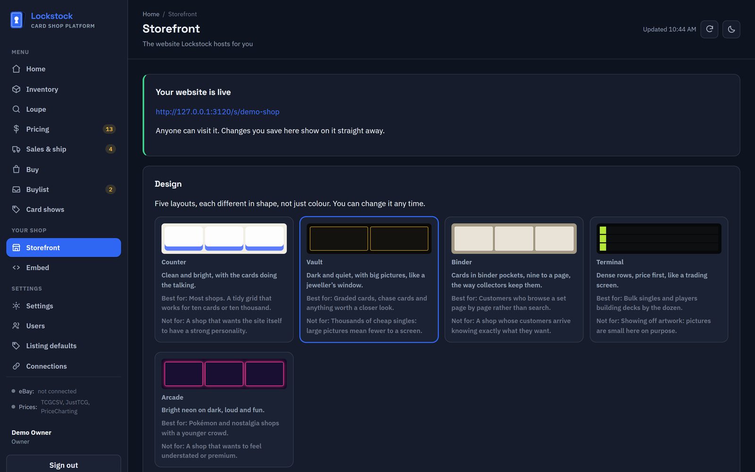The image size is (755, 472).
Task: Click the Sales & ship menu label
Action: click(x=46, y=149)
